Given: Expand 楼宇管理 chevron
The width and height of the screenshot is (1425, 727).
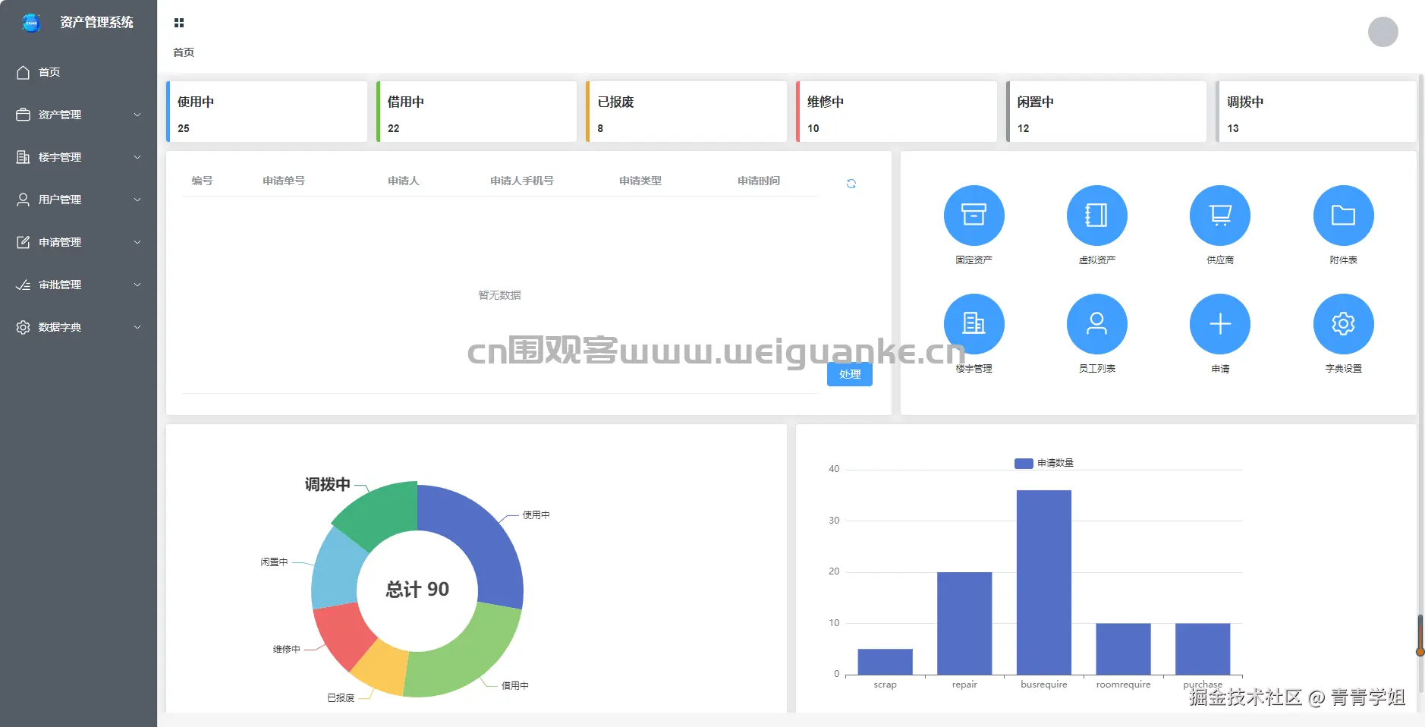Looking at the screenshot, I should coord(137,157).
